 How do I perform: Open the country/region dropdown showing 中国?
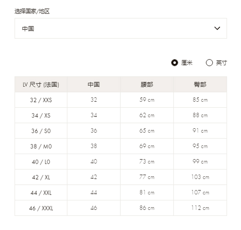(120, 28)
